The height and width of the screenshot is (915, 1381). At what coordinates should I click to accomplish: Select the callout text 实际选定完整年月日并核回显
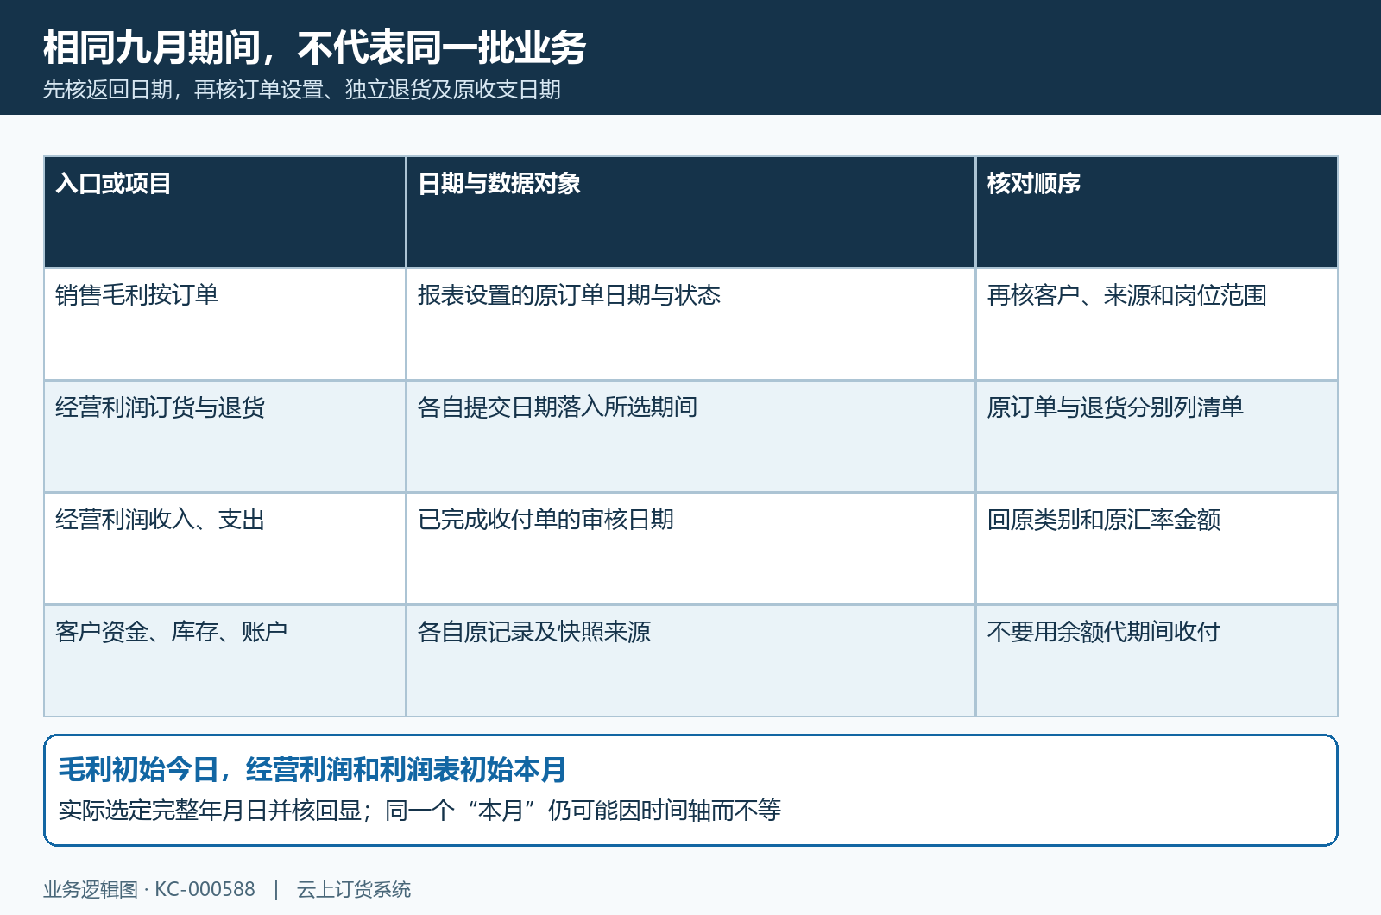(210, 811)
